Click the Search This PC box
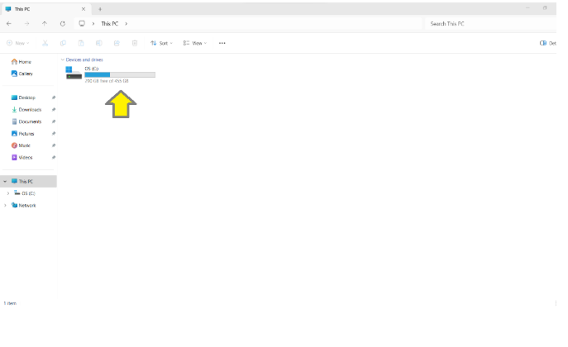 coord(488,24)
